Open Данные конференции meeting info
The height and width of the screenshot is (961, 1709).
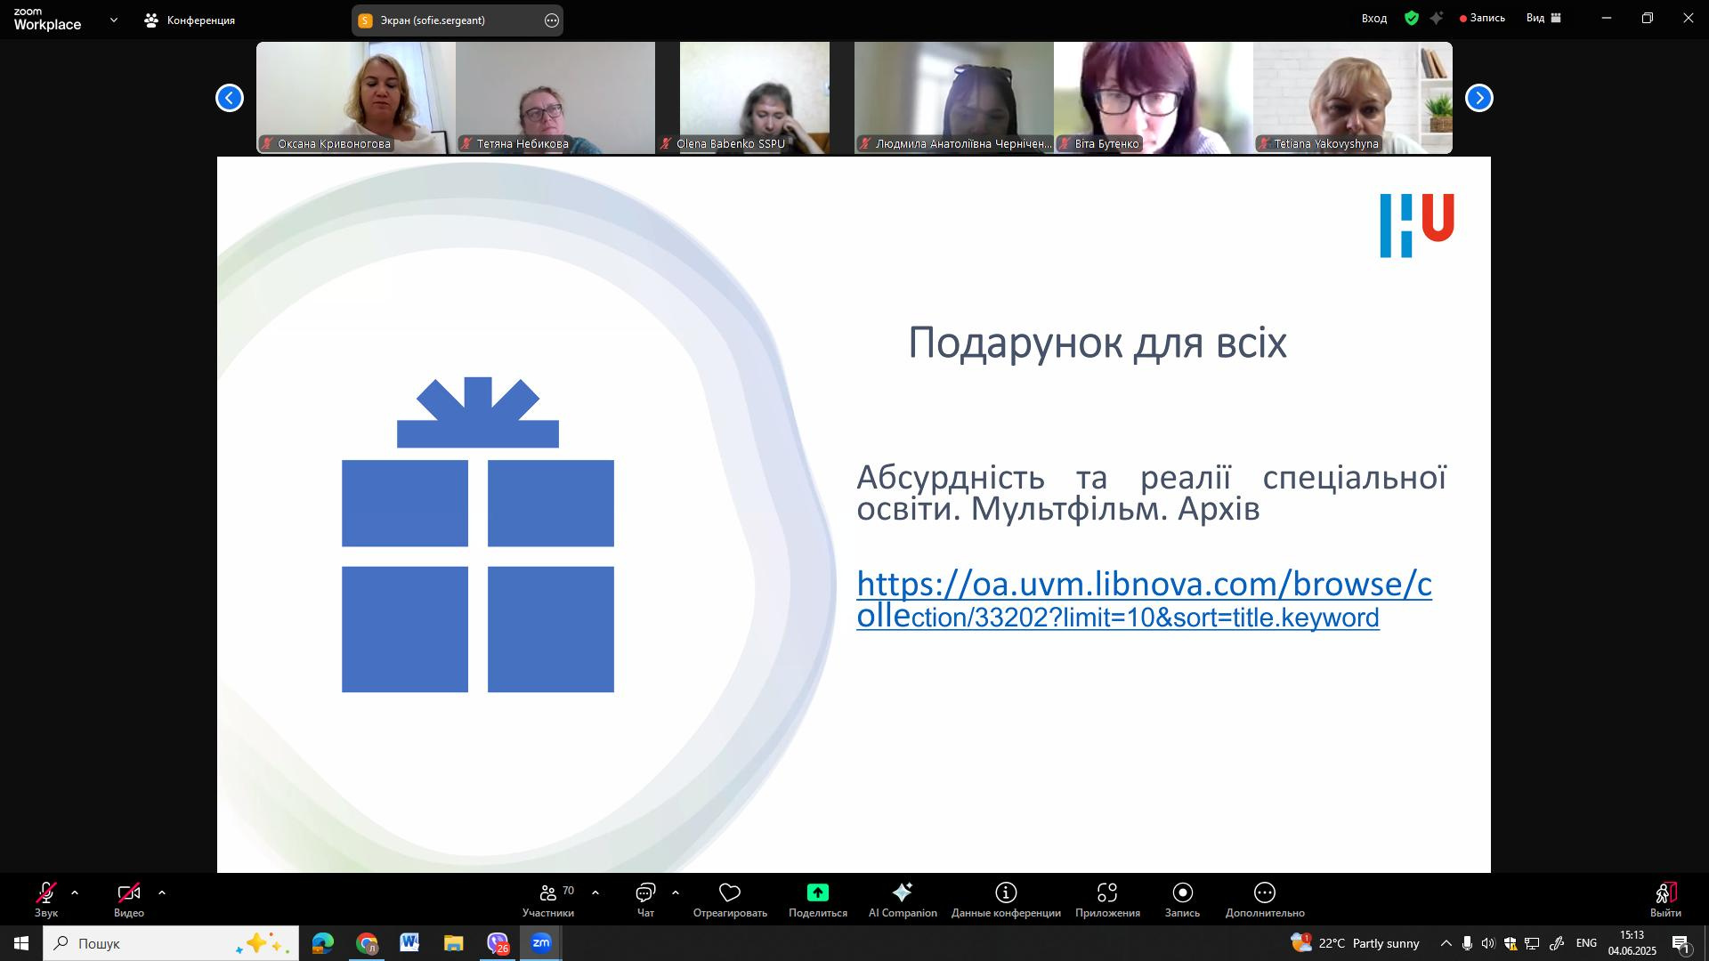[1006, 900]
